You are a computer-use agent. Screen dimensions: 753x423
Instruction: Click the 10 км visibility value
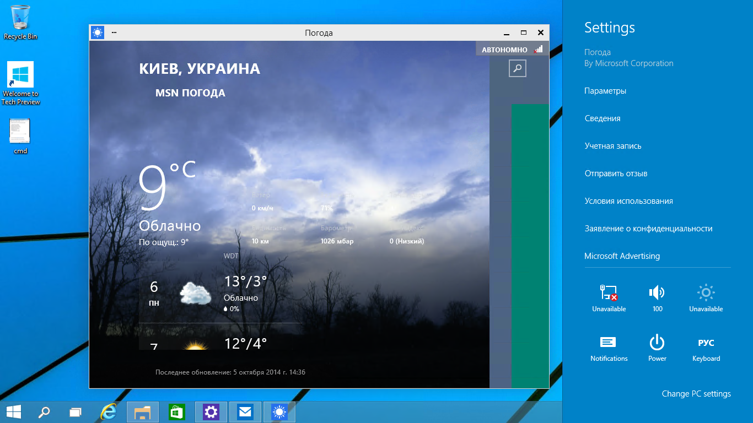260,241
